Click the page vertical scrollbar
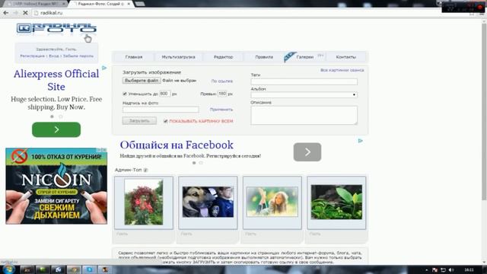The image size is (487, 274). [x=484, y=112]
